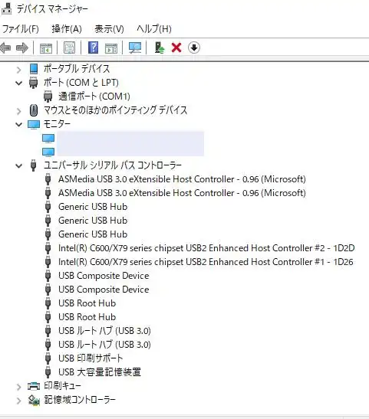The width and height of the screenshot is (369, 419).
Task: Select the first Generic USB Hub
Action: coord(93,207)
